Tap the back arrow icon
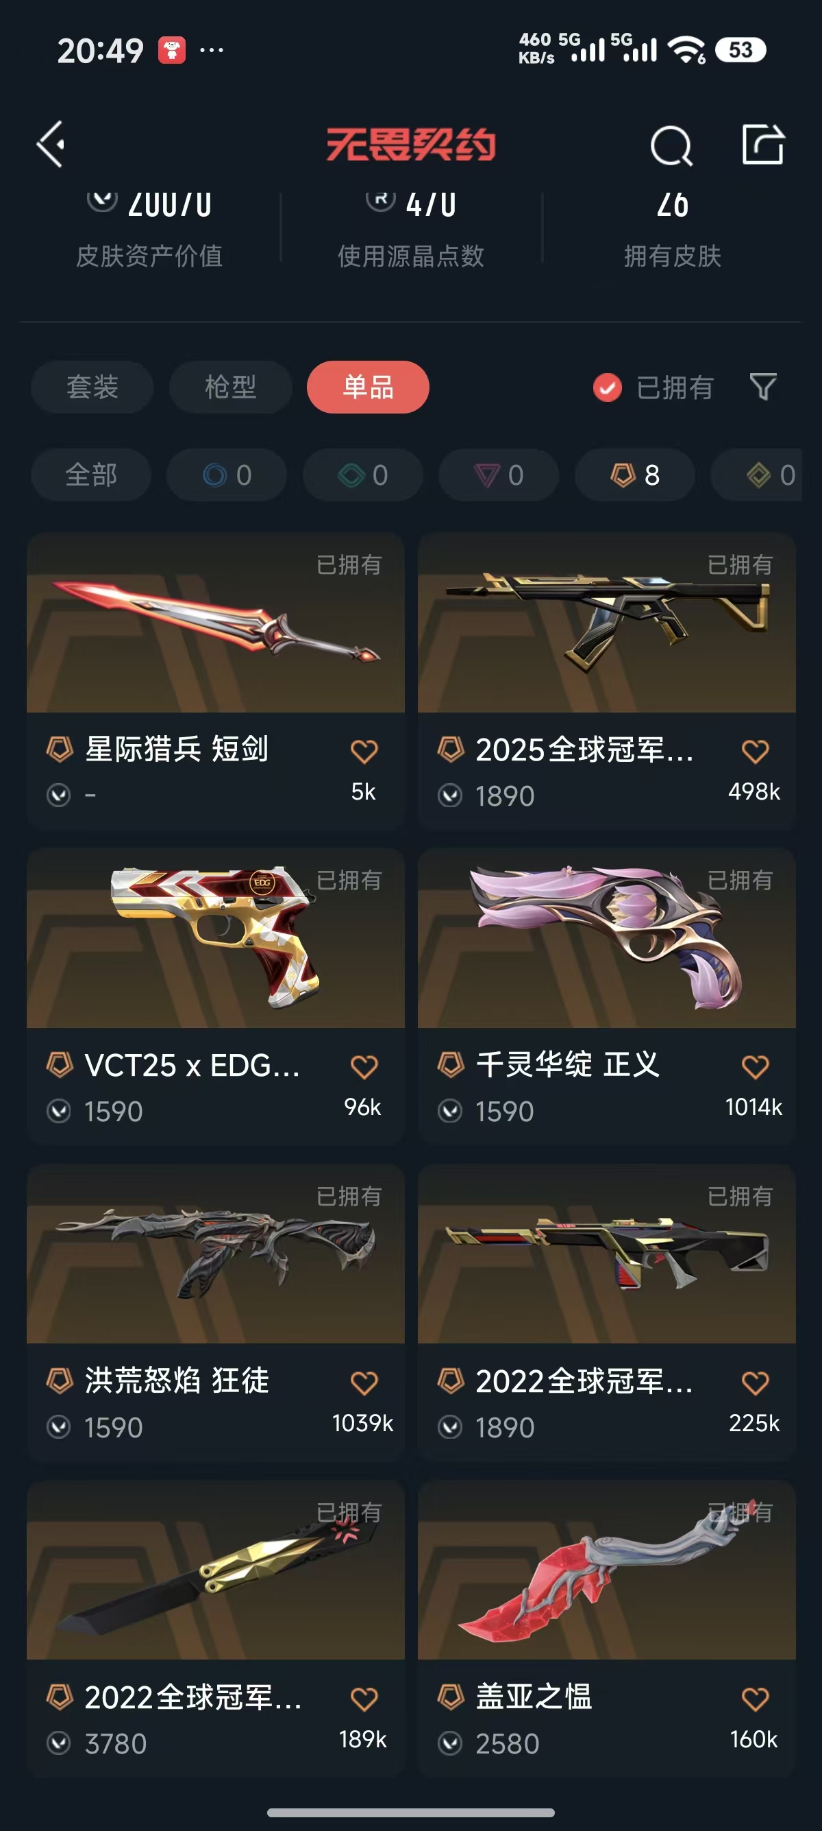 click(51, 144)
